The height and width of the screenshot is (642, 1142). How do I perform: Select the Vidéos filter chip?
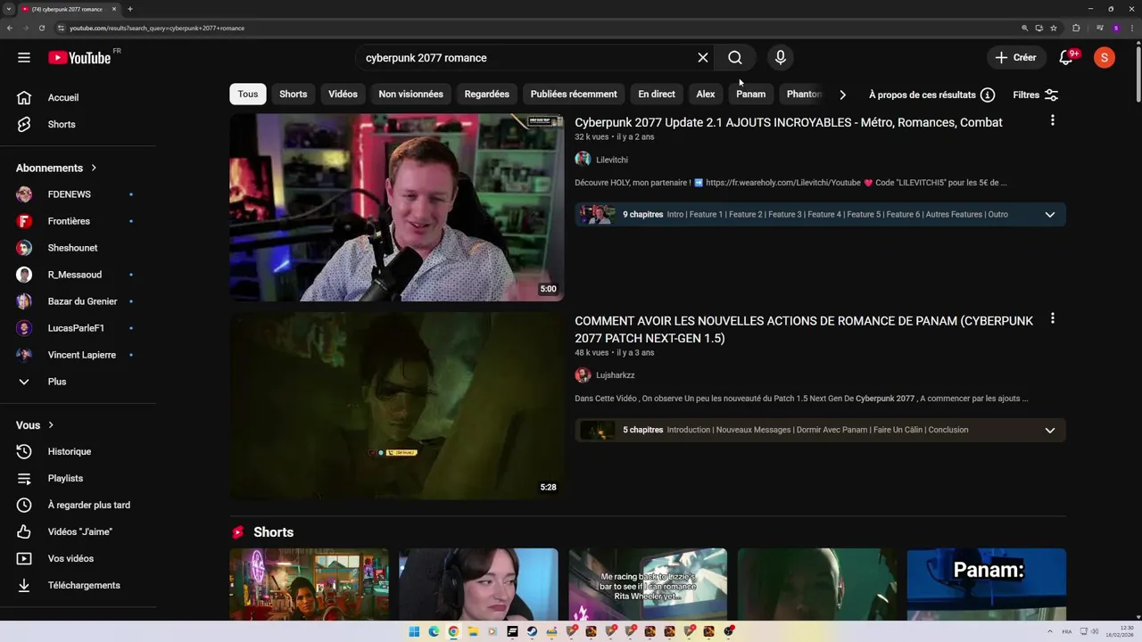click(x=343, y=95)
